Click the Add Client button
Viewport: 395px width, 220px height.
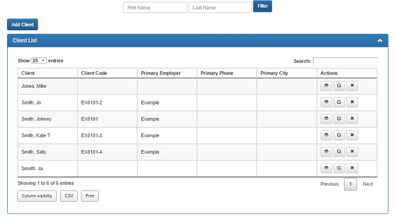(x=23, y=24)
